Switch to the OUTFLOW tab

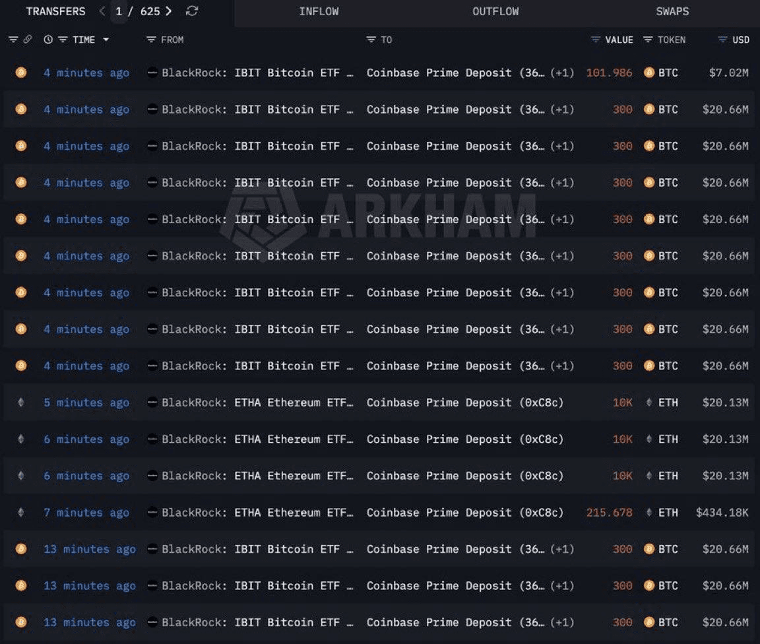[x=495, y=11]
